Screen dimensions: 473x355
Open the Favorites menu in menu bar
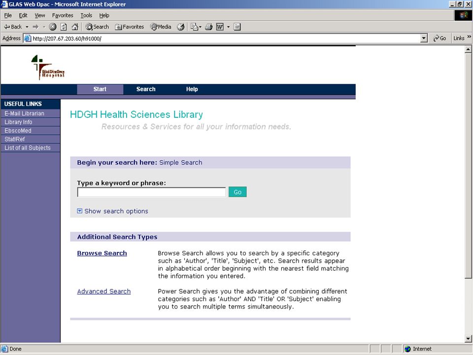tap(63, 15)
